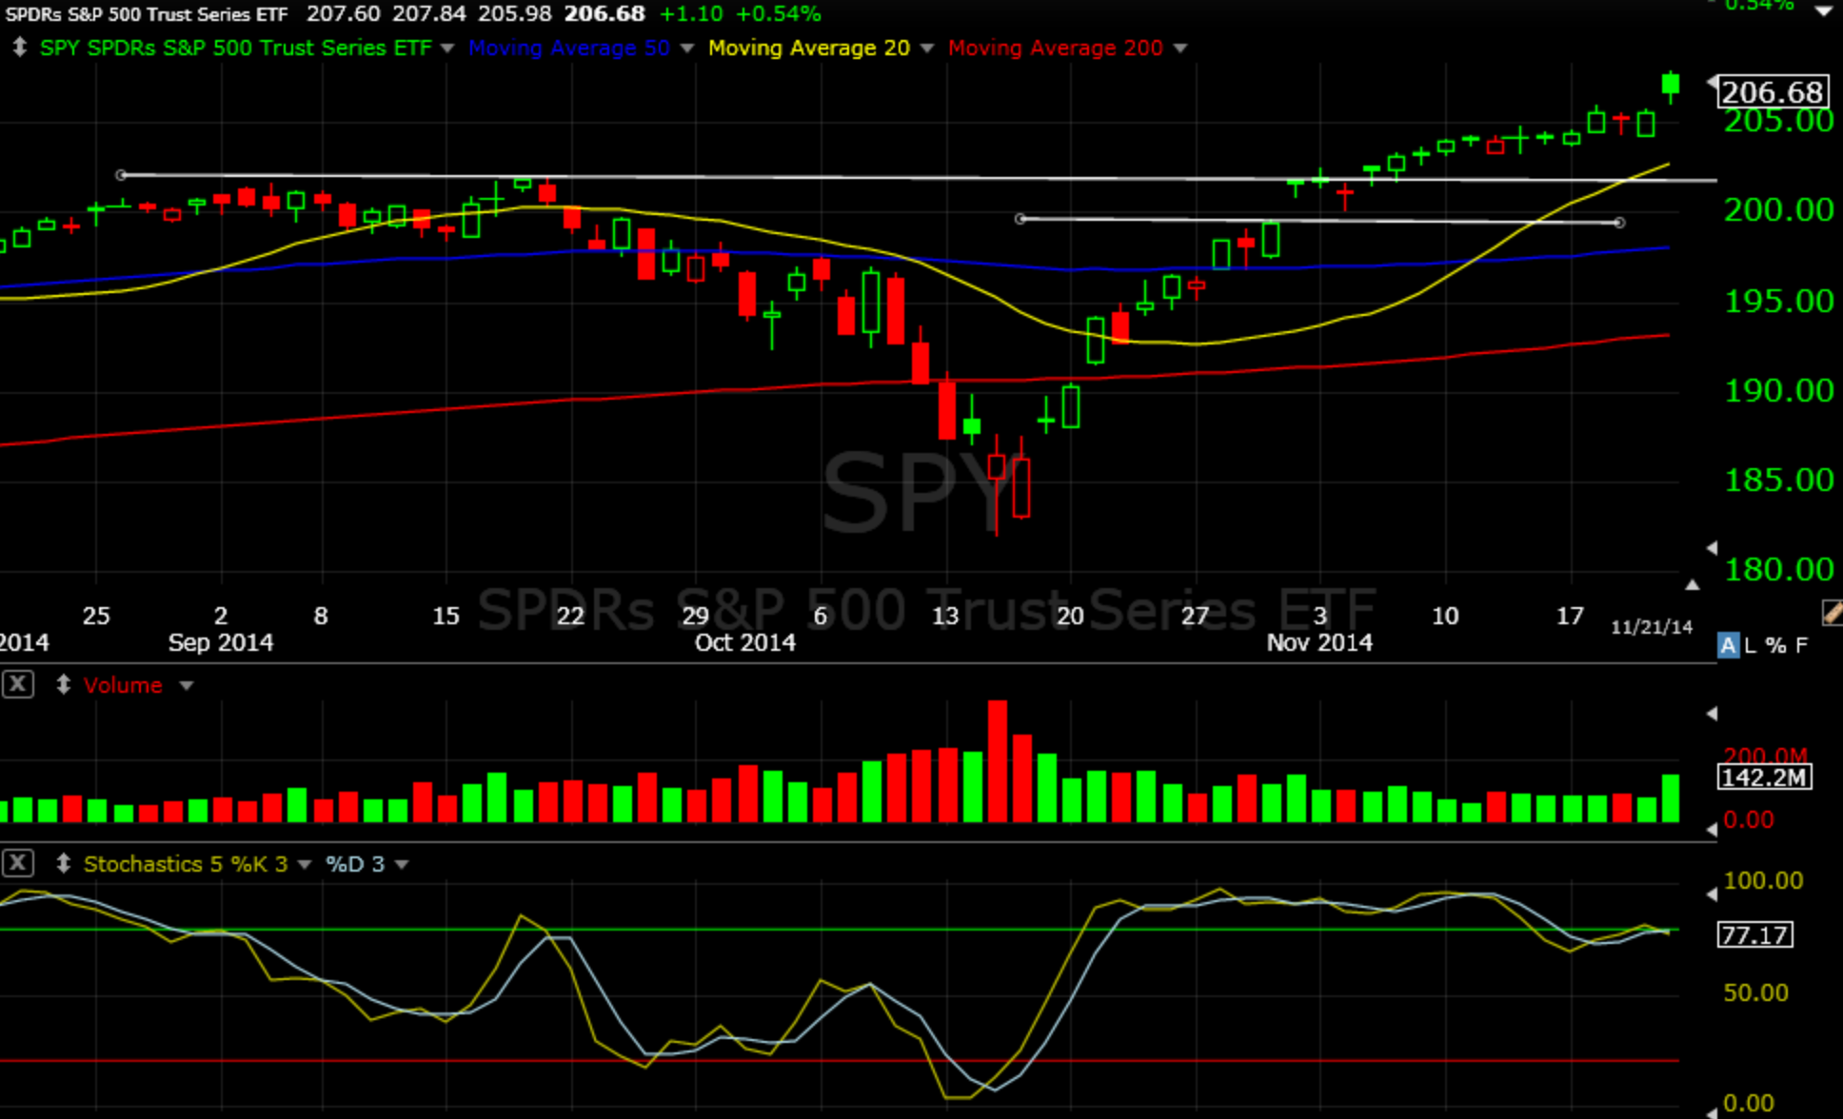This screenshot has width=1843, height=1119.
Task: Click the reorder arrows beside the SPY legend
Action: pyautogui.click(x=19, y=48)
